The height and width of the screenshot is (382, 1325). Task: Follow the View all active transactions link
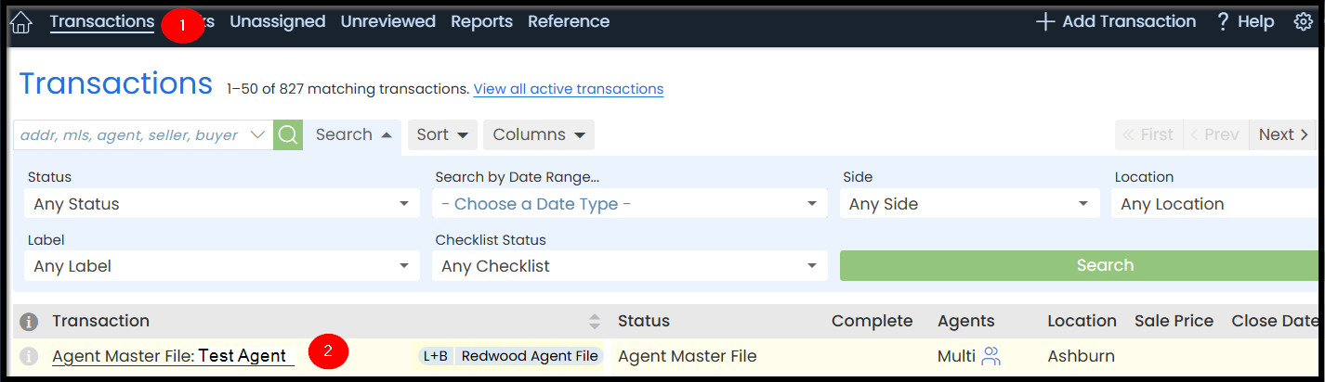click(x=568, y=89)
